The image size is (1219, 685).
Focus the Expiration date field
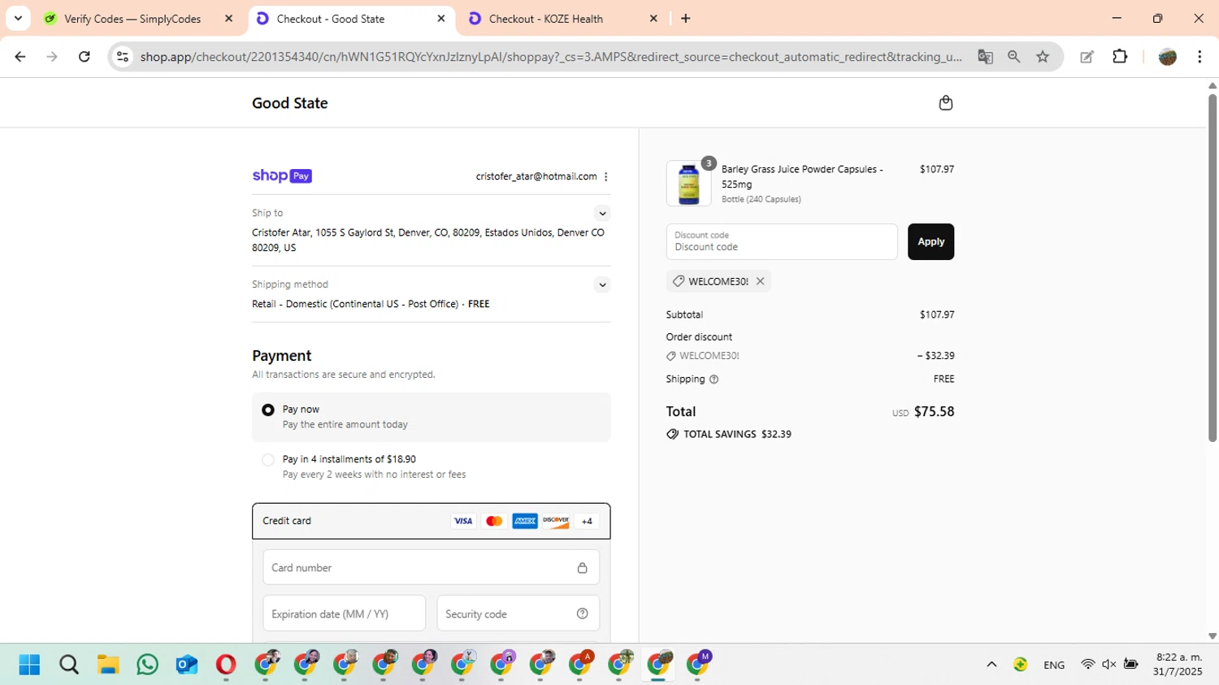345,613
